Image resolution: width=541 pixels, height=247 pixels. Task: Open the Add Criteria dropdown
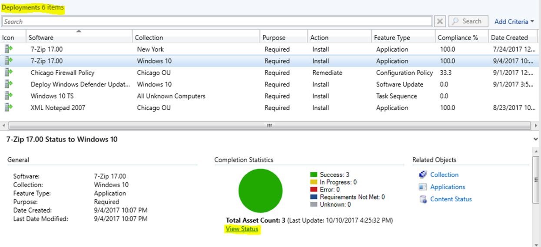click(514, 21)
